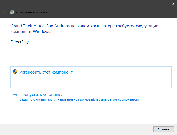Click the Компоненты Windows title text
177x135 pixels.
pyautogui.click(x=32, y=12)
